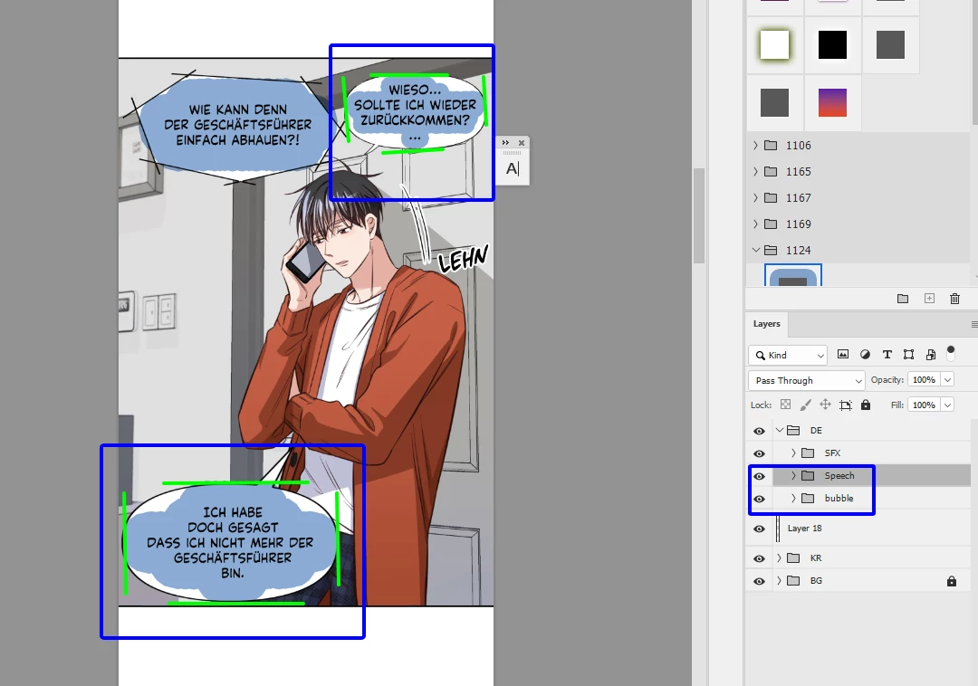The image size is (978, 686).
Task: Select the SFX group layer name
Action: click(x=833, y=453)
